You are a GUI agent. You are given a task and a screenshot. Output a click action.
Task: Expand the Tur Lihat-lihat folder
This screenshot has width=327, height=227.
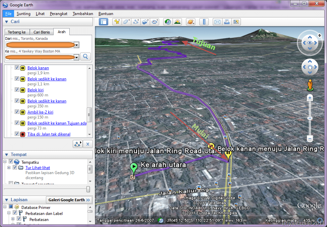click(x=9, y=168)
